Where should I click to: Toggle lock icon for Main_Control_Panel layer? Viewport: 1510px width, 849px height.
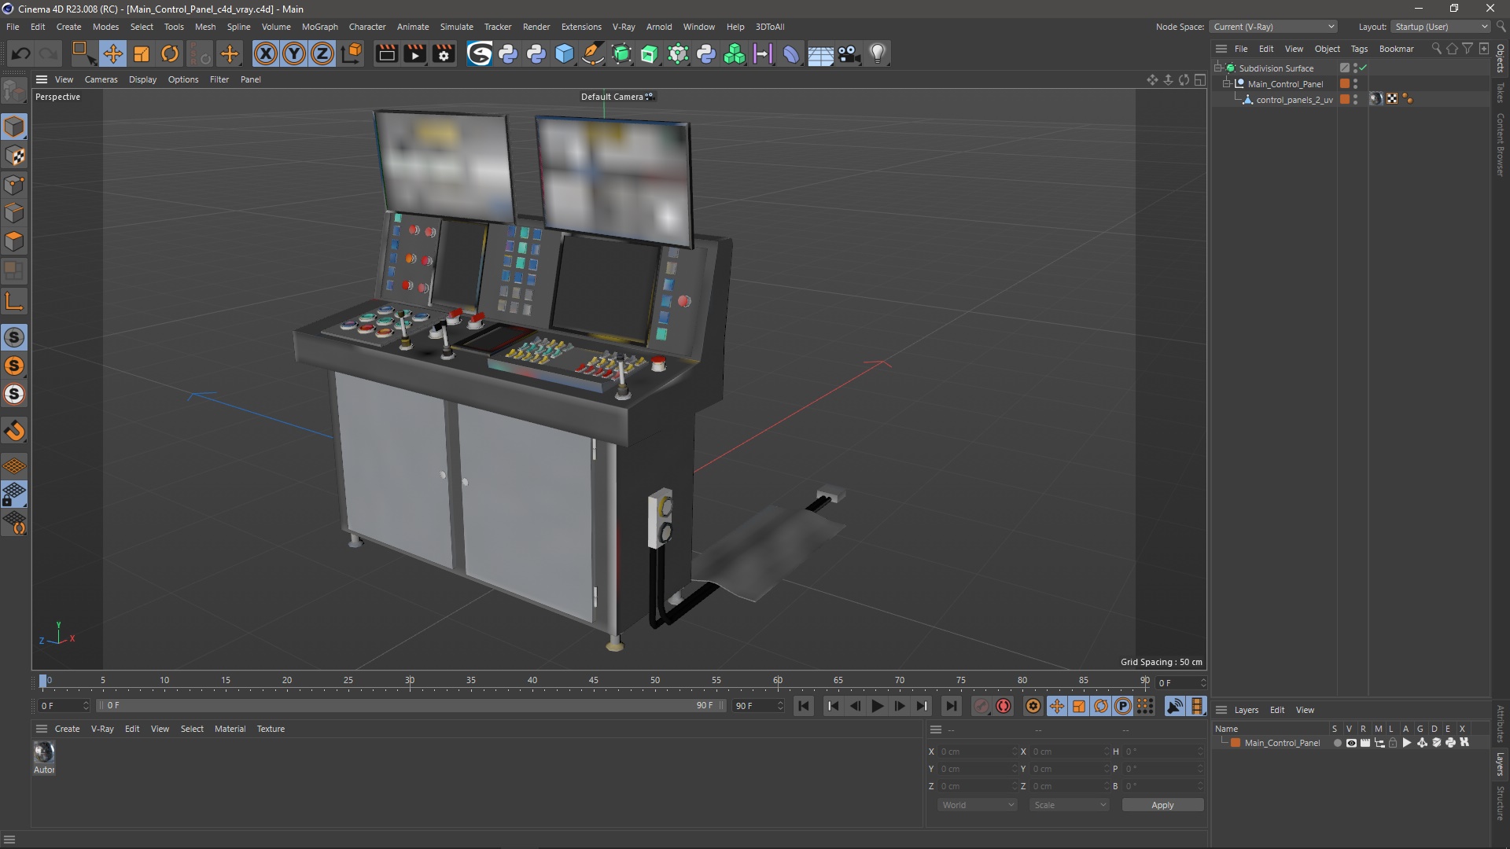pyautogui.click(x=1393, y=743)
